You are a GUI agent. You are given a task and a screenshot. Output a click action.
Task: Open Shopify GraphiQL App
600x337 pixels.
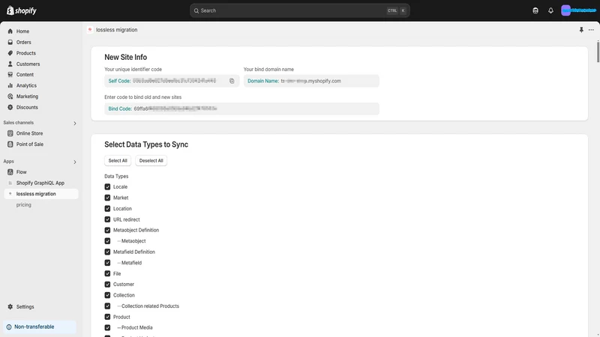point(41,183)
